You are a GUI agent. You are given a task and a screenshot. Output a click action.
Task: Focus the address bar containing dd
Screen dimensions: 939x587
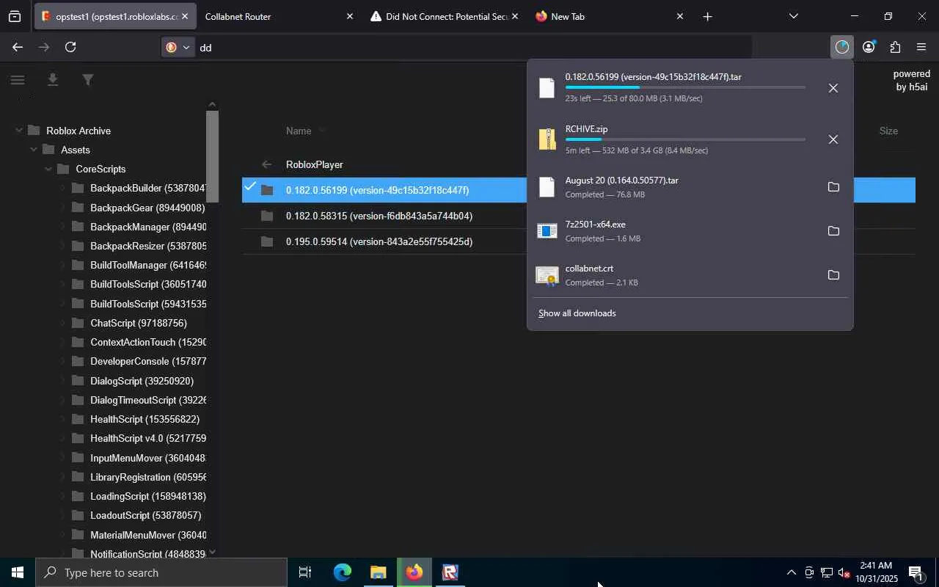[x=472, y=47]
